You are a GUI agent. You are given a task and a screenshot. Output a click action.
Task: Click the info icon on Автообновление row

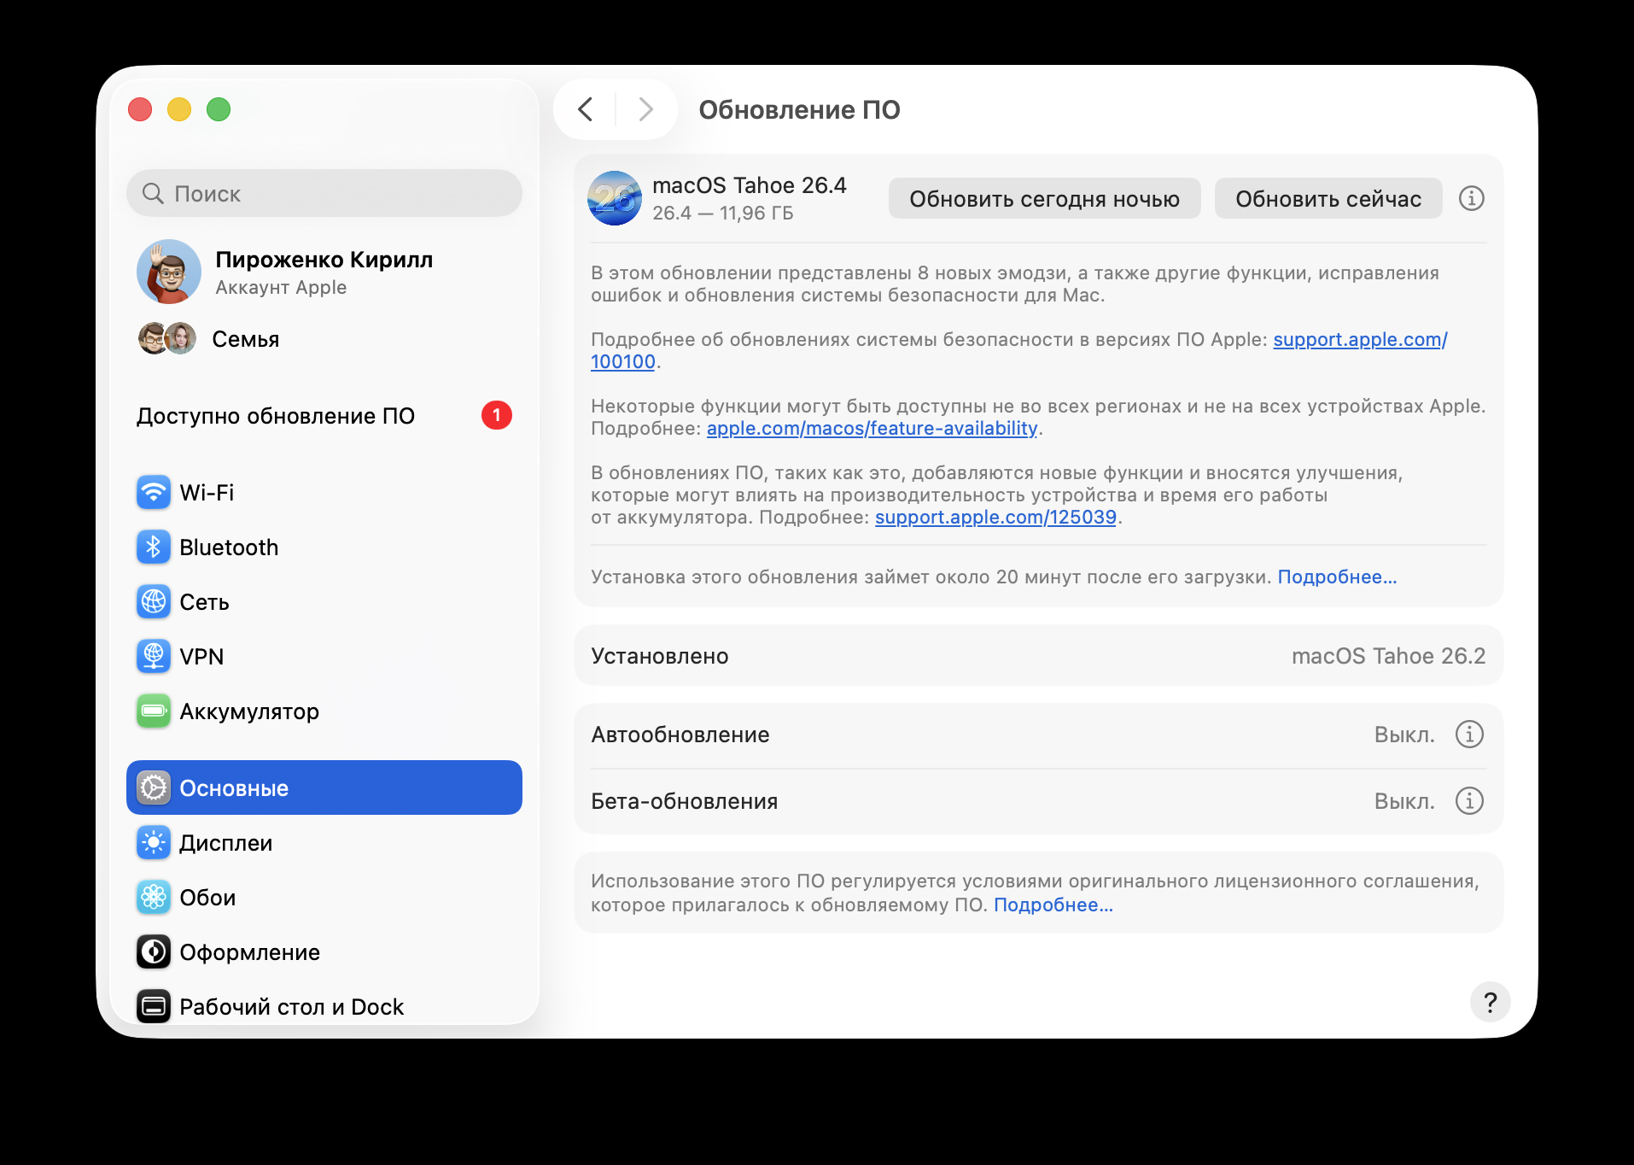[1468, 734]
